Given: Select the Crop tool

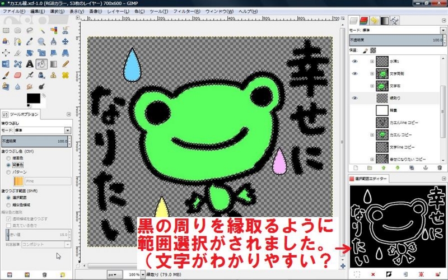Looking at the screenshot, I should coord(18,53).
